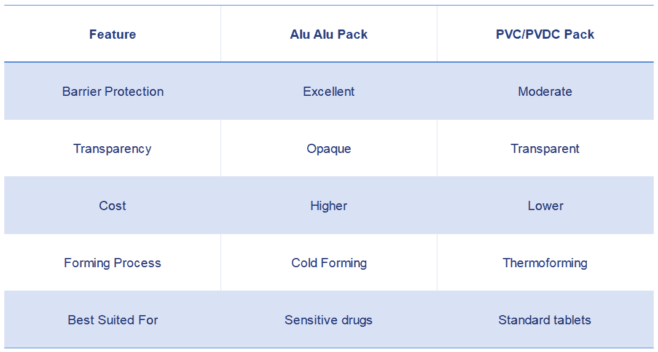The width and height of the screenshot is (658, 352).
Task: Click the Feature column header
Action: 112,34
